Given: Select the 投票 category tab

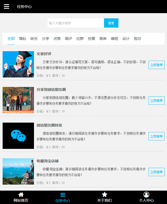Looking at the screenshot, I should (x=91, y=39).
